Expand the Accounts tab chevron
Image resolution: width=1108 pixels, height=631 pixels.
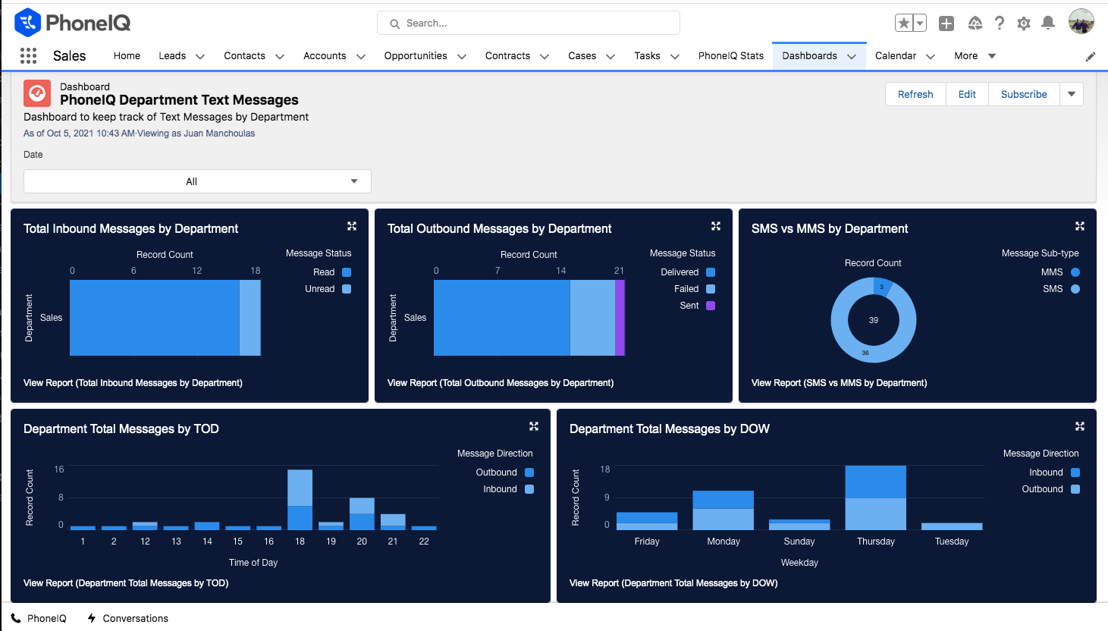361,56
